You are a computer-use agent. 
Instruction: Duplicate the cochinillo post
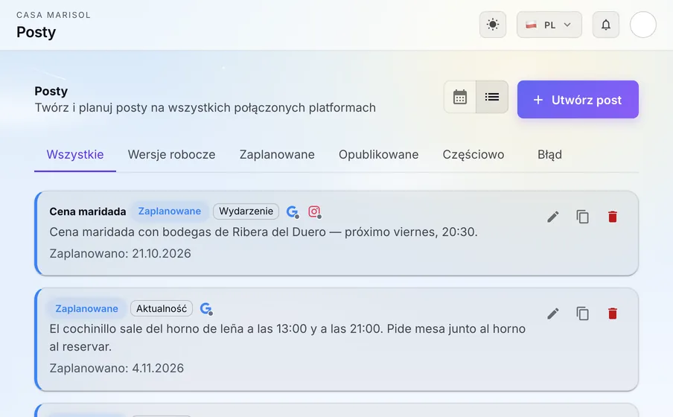tap(582, 313)
